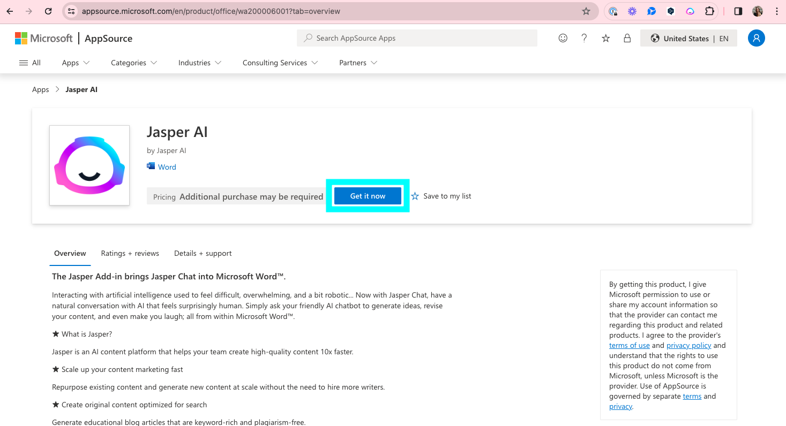Image resolution: width=786 pixels, height=426 pixels.
Task: Click the first pinned extension icon in the toolbar
Action: 613,11
